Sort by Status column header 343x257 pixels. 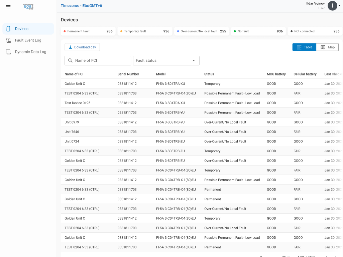pyautogui.click(x=209, y=74)
